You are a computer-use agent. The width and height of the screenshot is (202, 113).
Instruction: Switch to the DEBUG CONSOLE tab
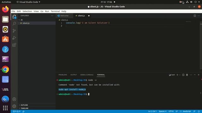coord(87,75)
